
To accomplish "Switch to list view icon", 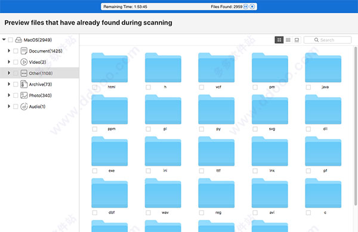I will (288, 40).
